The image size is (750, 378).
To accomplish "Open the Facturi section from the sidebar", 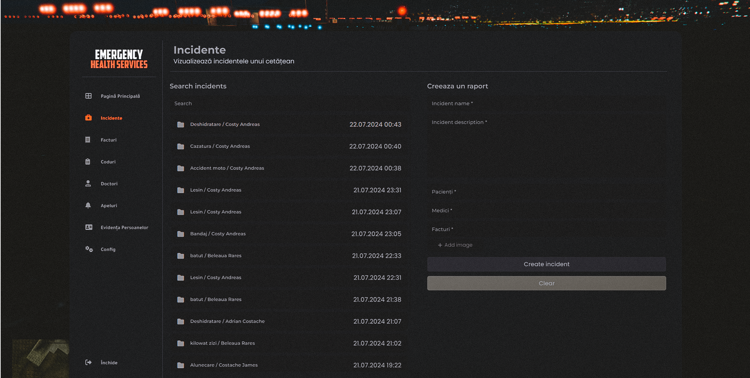I will click(108, 140).
